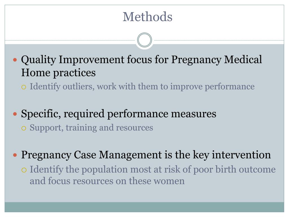Click the words Home practices
Viewport: 289px width, 217px height.
[58, 73]
